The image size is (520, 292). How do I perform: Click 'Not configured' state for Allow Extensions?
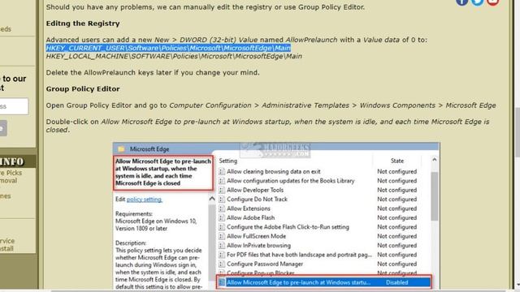[x=396, y=208]
